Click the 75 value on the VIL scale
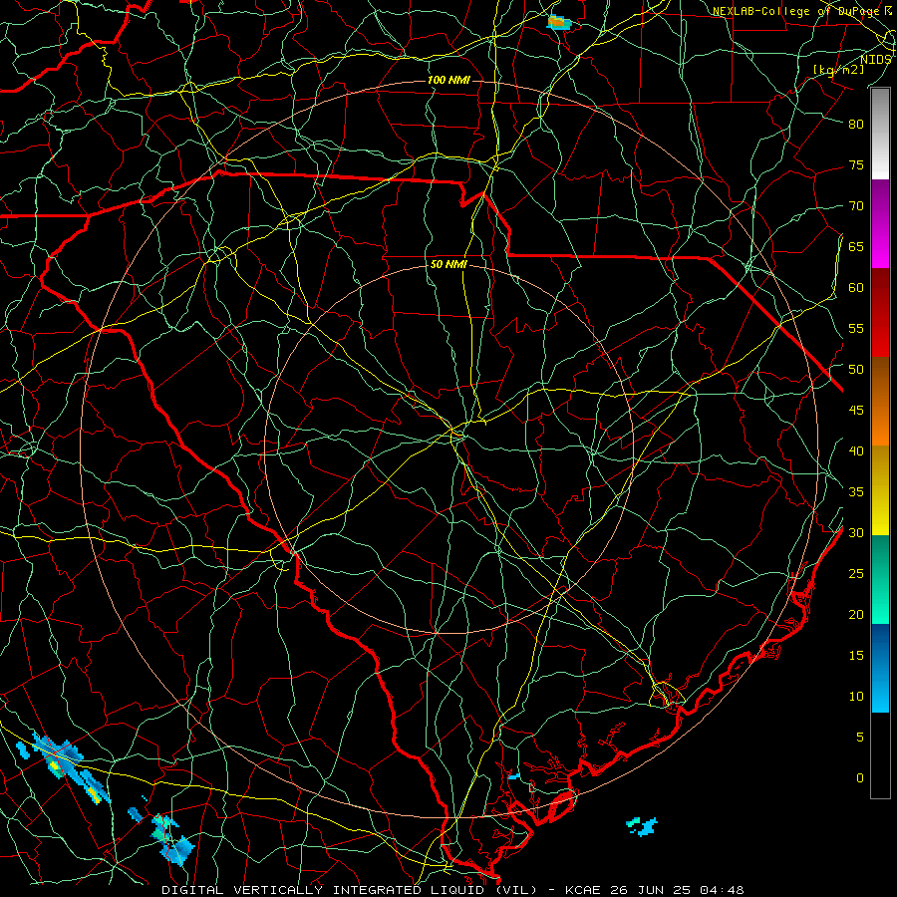The width and height of the screenshot is (897, 897). 856,164
